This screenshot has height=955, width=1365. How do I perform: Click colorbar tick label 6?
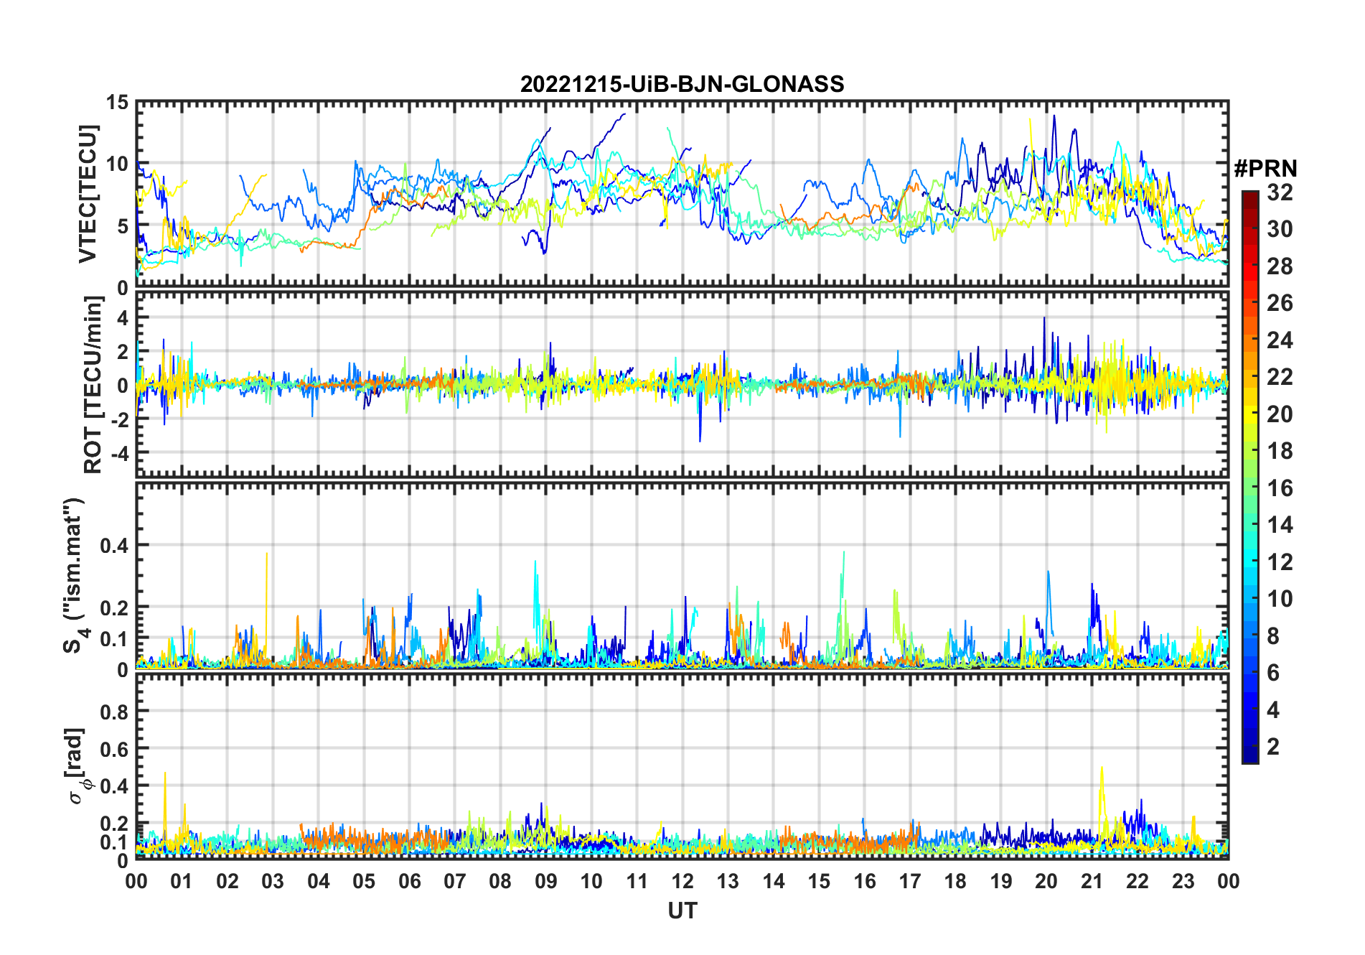(x=1273, y=673)
